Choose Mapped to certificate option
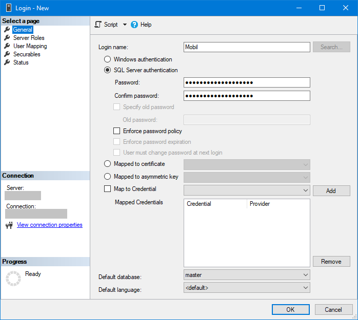The image size is (358, 320). click(107, 164)
